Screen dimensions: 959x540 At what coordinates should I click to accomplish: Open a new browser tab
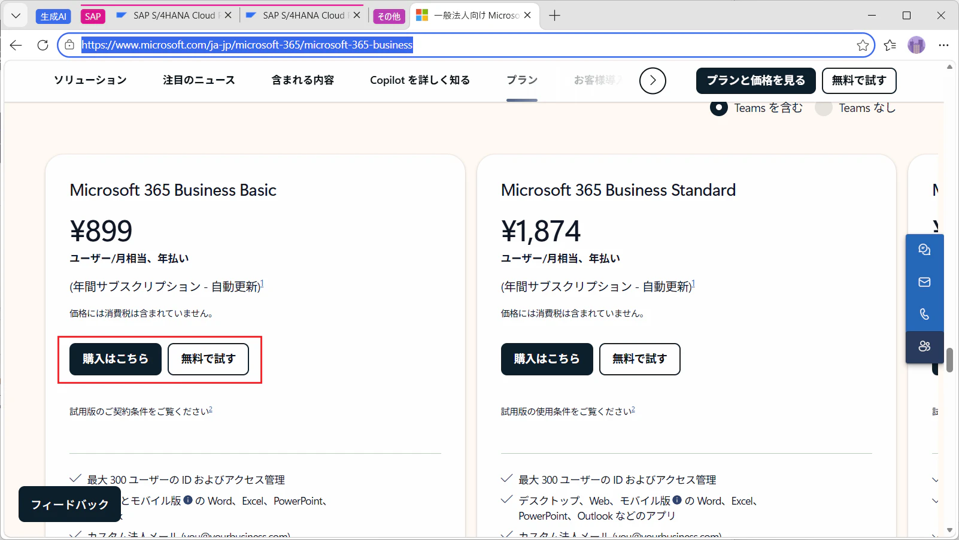[x=555, y=16]
